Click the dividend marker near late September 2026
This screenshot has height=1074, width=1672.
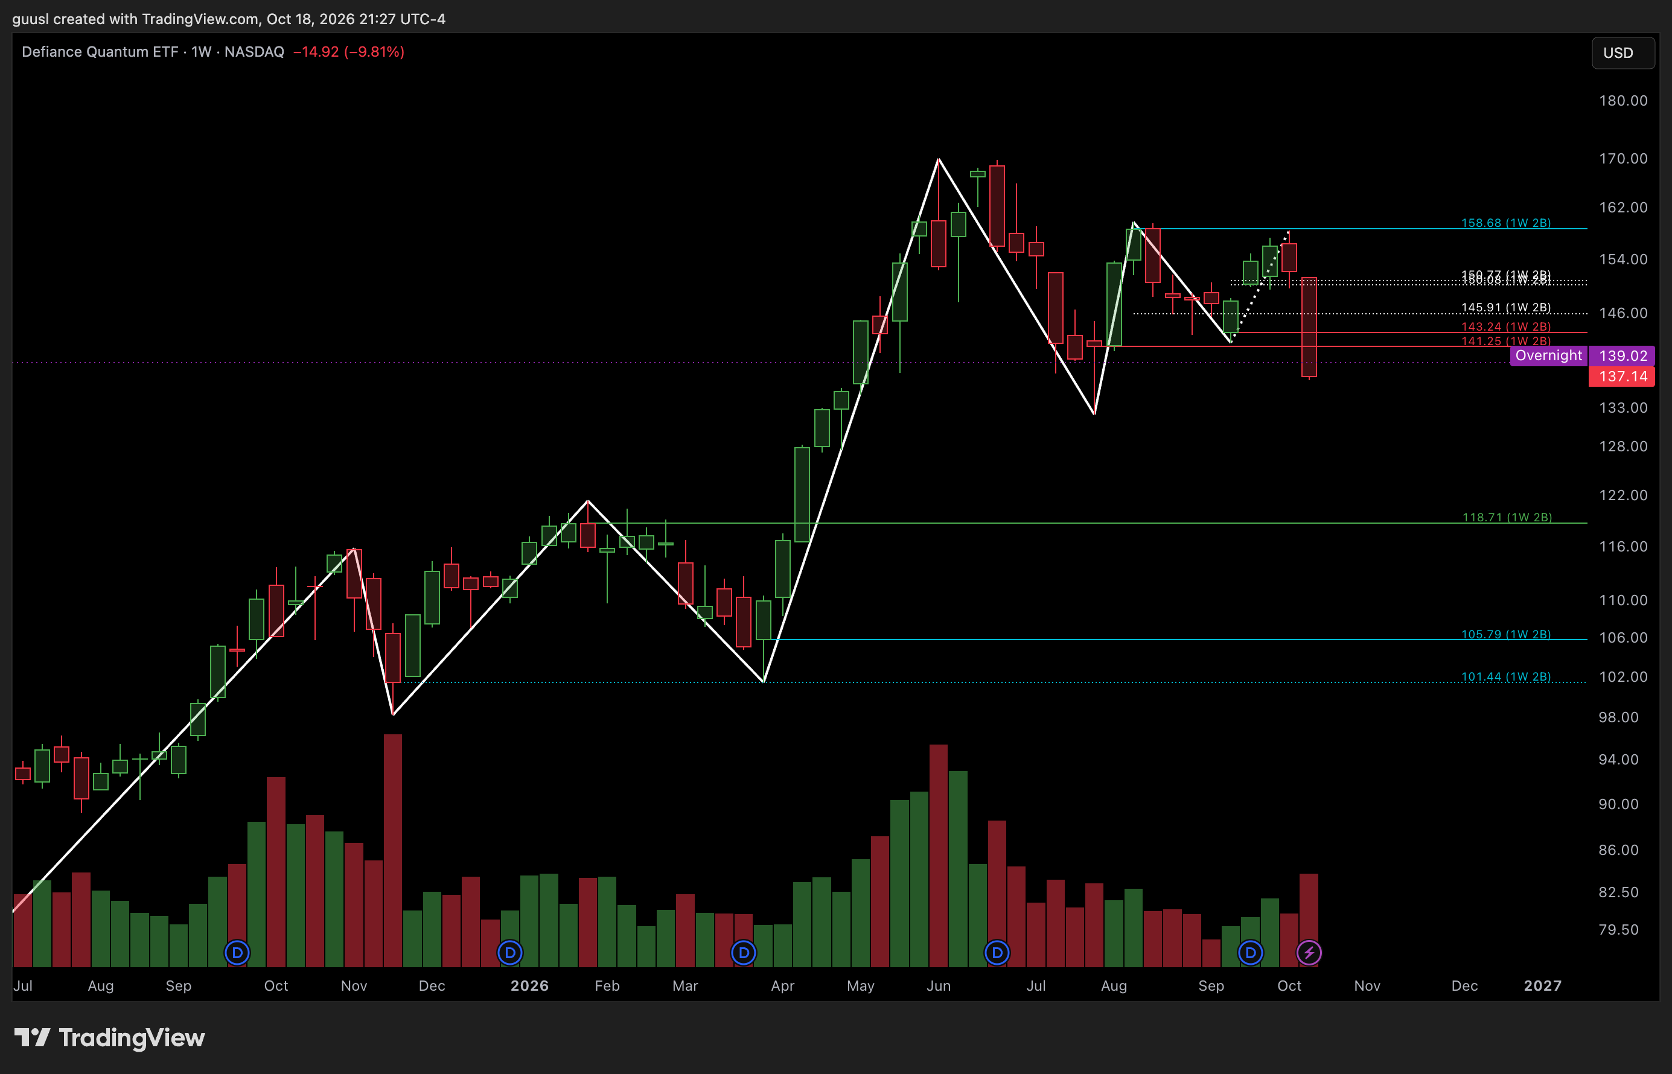(x=1250, y=953)
